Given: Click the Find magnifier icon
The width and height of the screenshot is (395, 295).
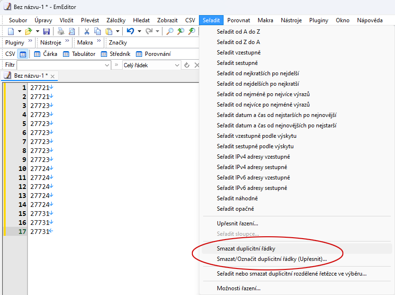Looking at the screenshot, I should [x=170, y=32].
